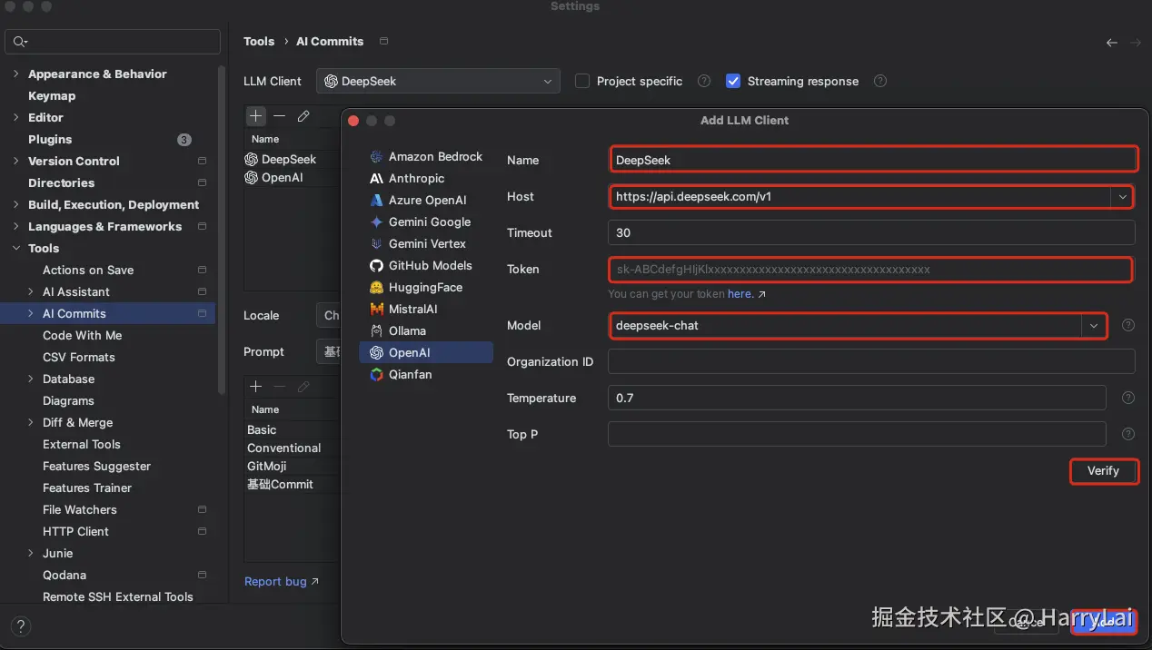Enable the Project specific checkbox
The width and height of the screenshot is (1152, 650).
point(582,81)
